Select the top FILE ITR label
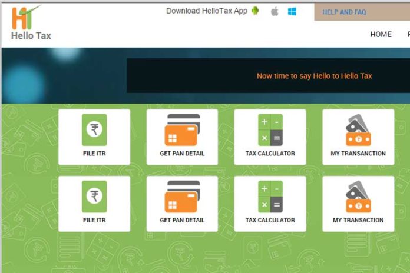The image size is (410, 273). [x=94, y=154]
